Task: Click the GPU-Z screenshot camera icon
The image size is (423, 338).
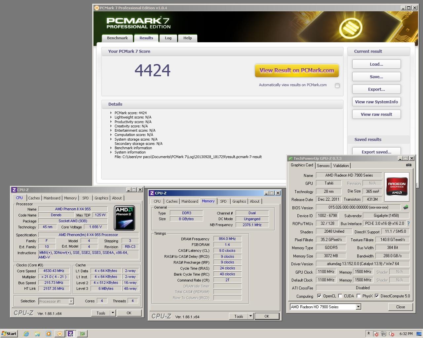Action: (x=409, y=165)
